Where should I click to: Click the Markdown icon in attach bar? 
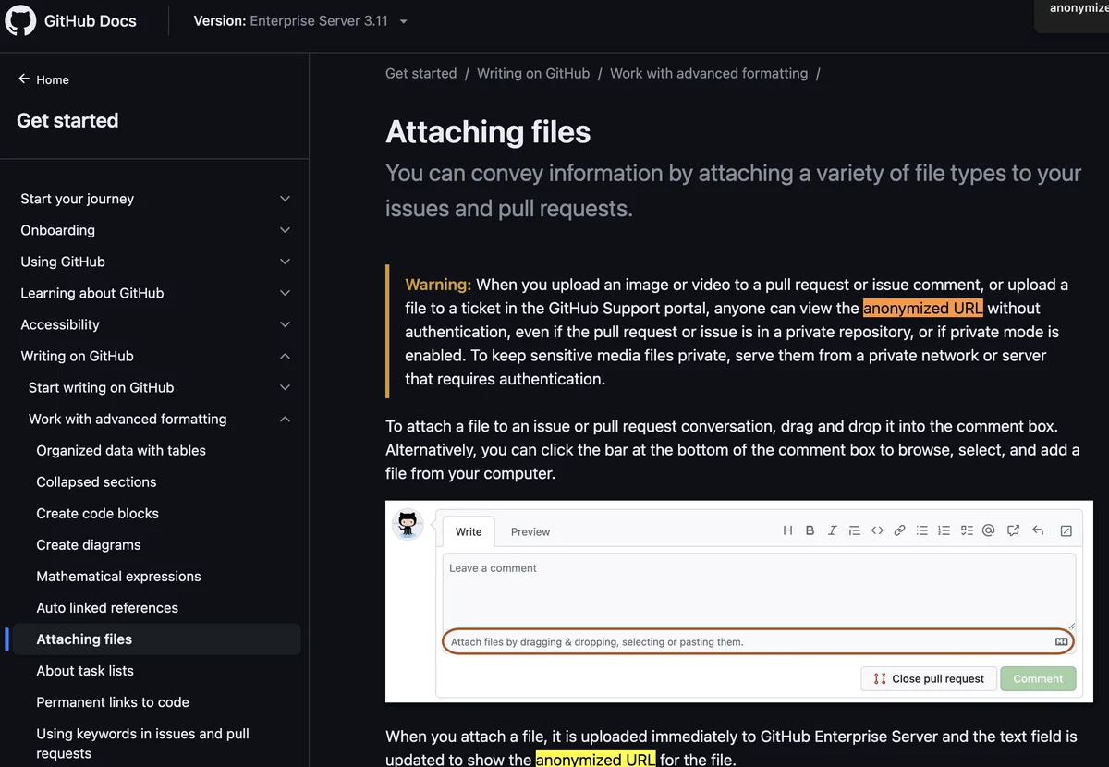[x=1061, y=641]
